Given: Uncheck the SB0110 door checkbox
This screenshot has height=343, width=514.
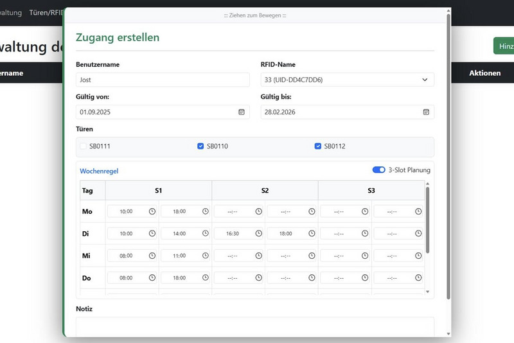Looking at the screenshot, I should coord(200,146).
